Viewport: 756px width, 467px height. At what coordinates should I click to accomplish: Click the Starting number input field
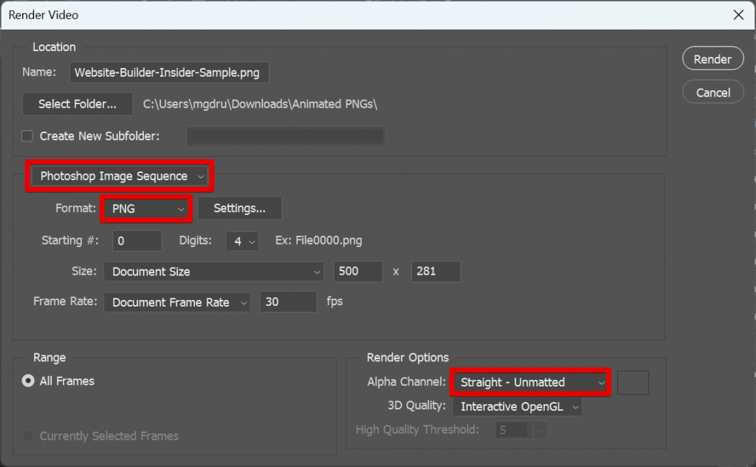click(137, 241)
